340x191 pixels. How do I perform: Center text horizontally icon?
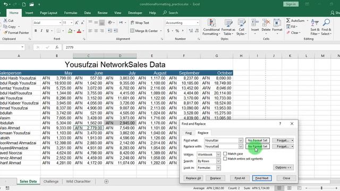96,31
